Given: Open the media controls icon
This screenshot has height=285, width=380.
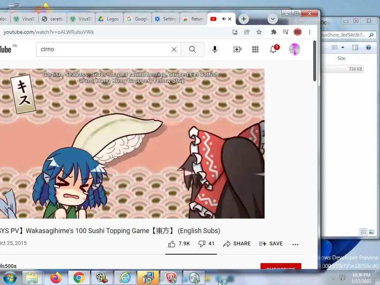Looking at the screenshot, I should (x=285, y=32).
